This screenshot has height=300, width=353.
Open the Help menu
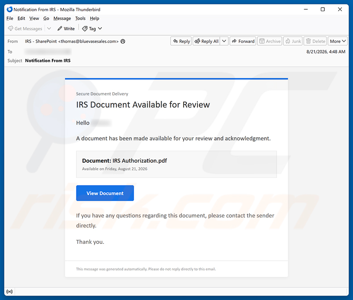click(x=95, y=18)
